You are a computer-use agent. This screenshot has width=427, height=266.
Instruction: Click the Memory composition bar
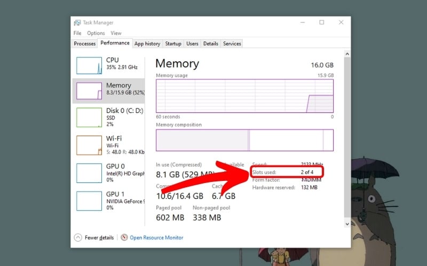click(244, 140)
